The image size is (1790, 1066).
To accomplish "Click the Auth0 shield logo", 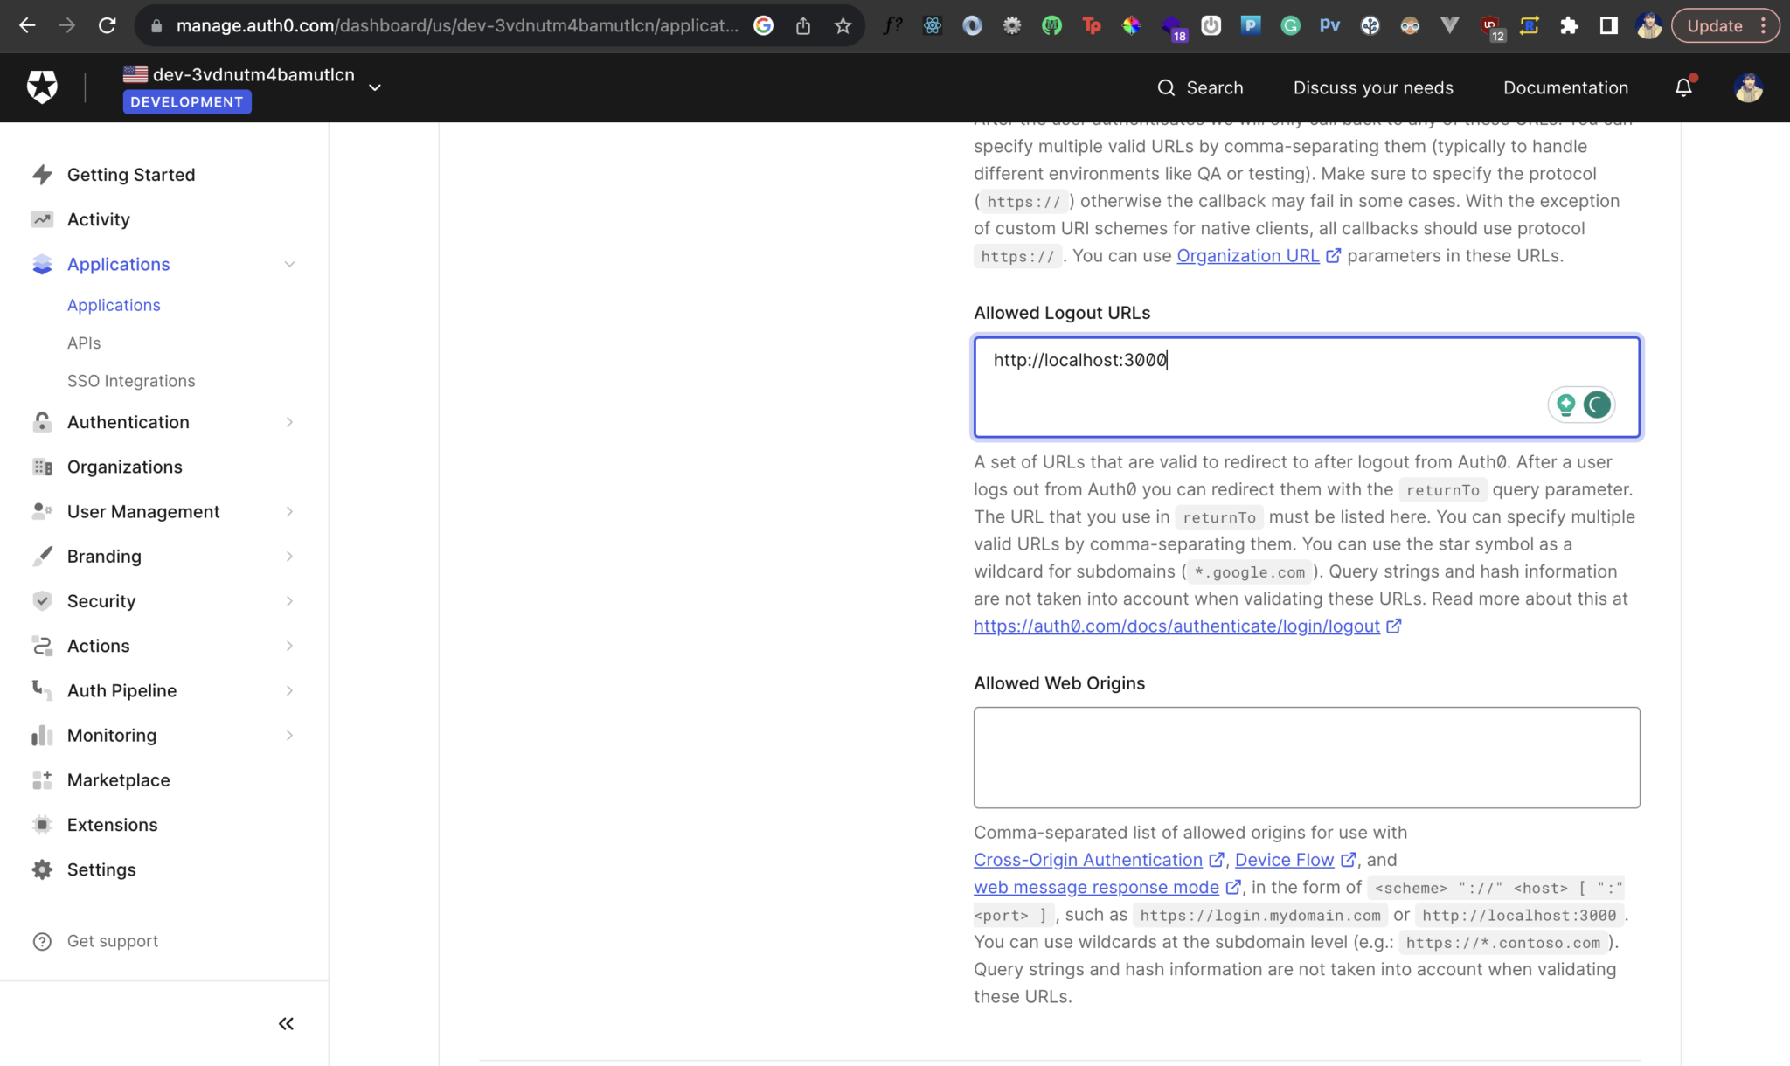I will click(42, 87).
